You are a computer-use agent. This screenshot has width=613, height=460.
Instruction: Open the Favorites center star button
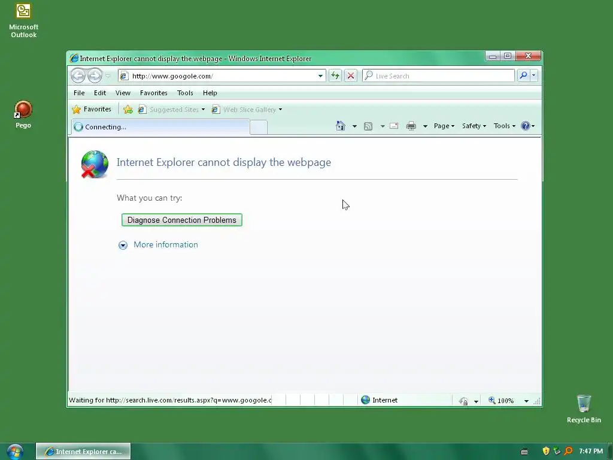point(92,109)
